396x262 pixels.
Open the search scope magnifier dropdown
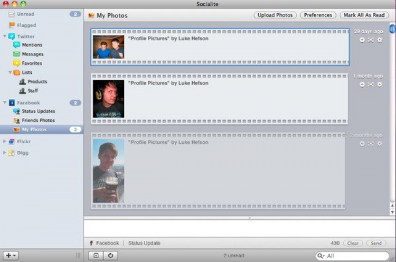click(321, 256)
